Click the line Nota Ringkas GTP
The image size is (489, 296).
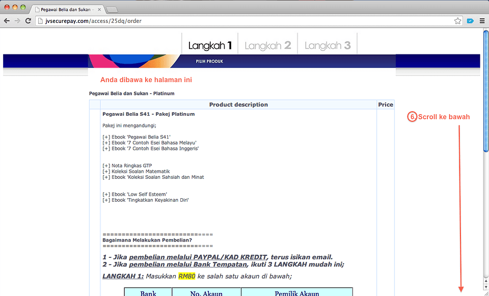127,166
